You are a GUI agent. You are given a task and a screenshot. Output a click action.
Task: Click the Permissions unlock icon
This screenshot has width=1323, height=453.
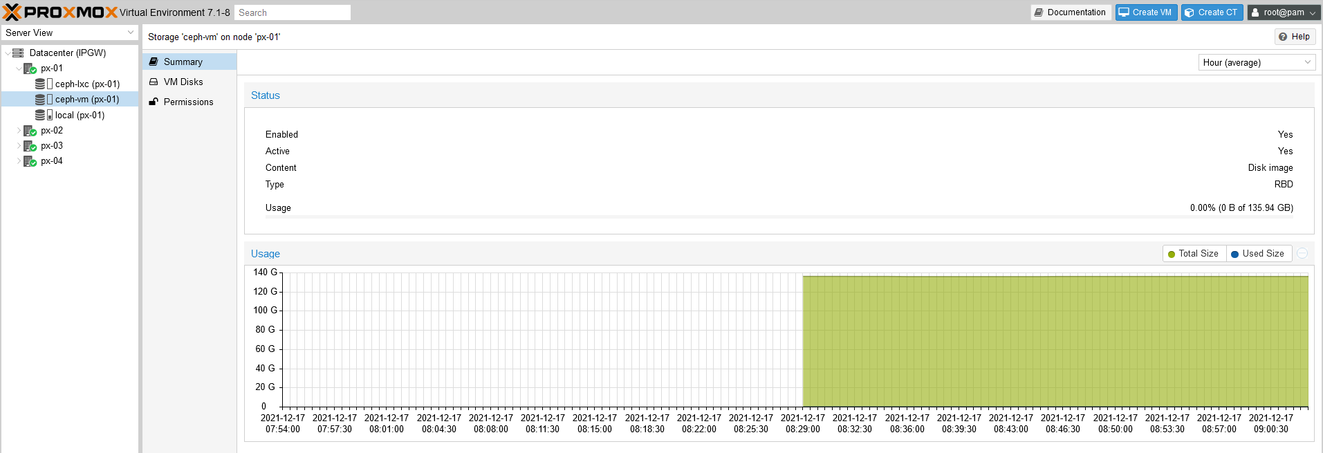click(x=154, y=102)
